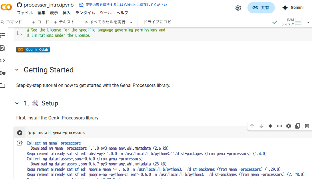Toggle cell output visibility icon
Viewport: 312px width, 179px height.
pos(19,143)
